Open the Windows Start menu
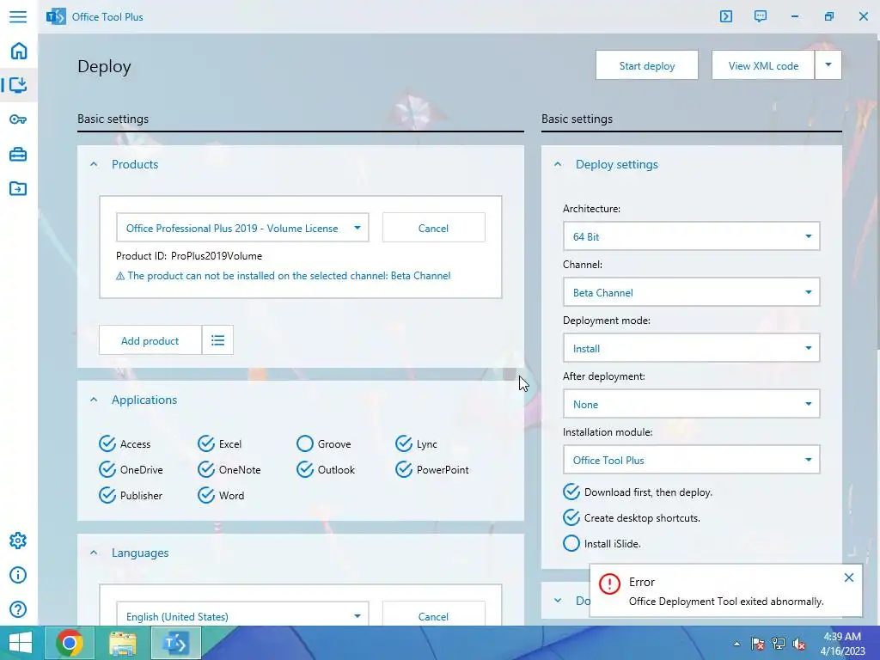This screenshot has width=880, height=660. pyautogui.click(x=21, y=643)
